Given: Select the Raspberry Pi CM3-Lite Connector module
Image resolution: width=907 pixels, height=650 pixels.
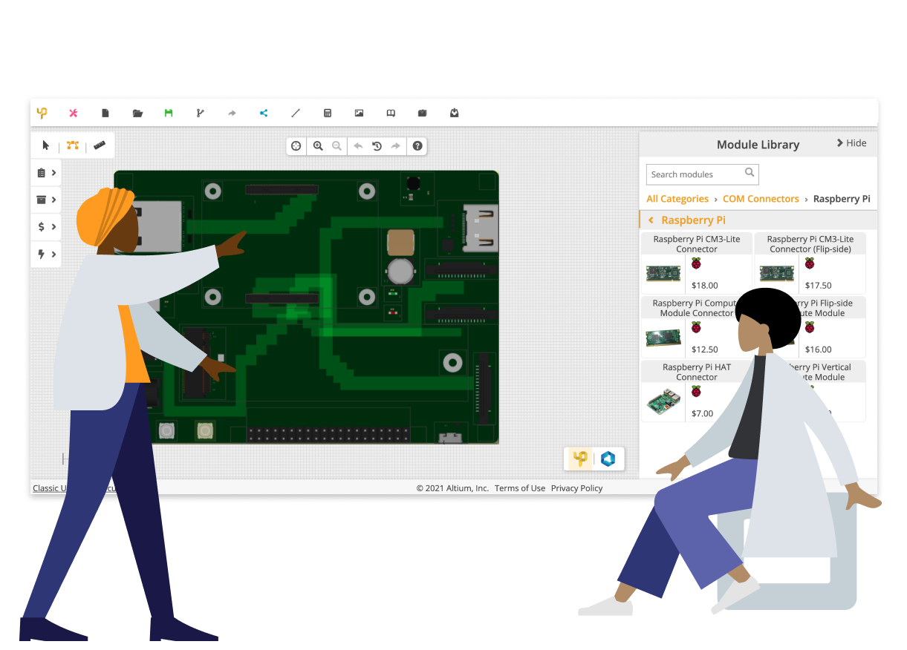Looking at the screenshot, I should click(x=697, y=263).
